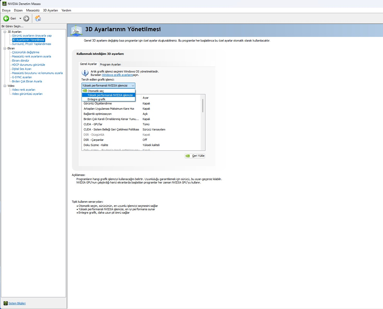
Task: Switch to the Program Ayarları tab
Action: click(110, 64)
